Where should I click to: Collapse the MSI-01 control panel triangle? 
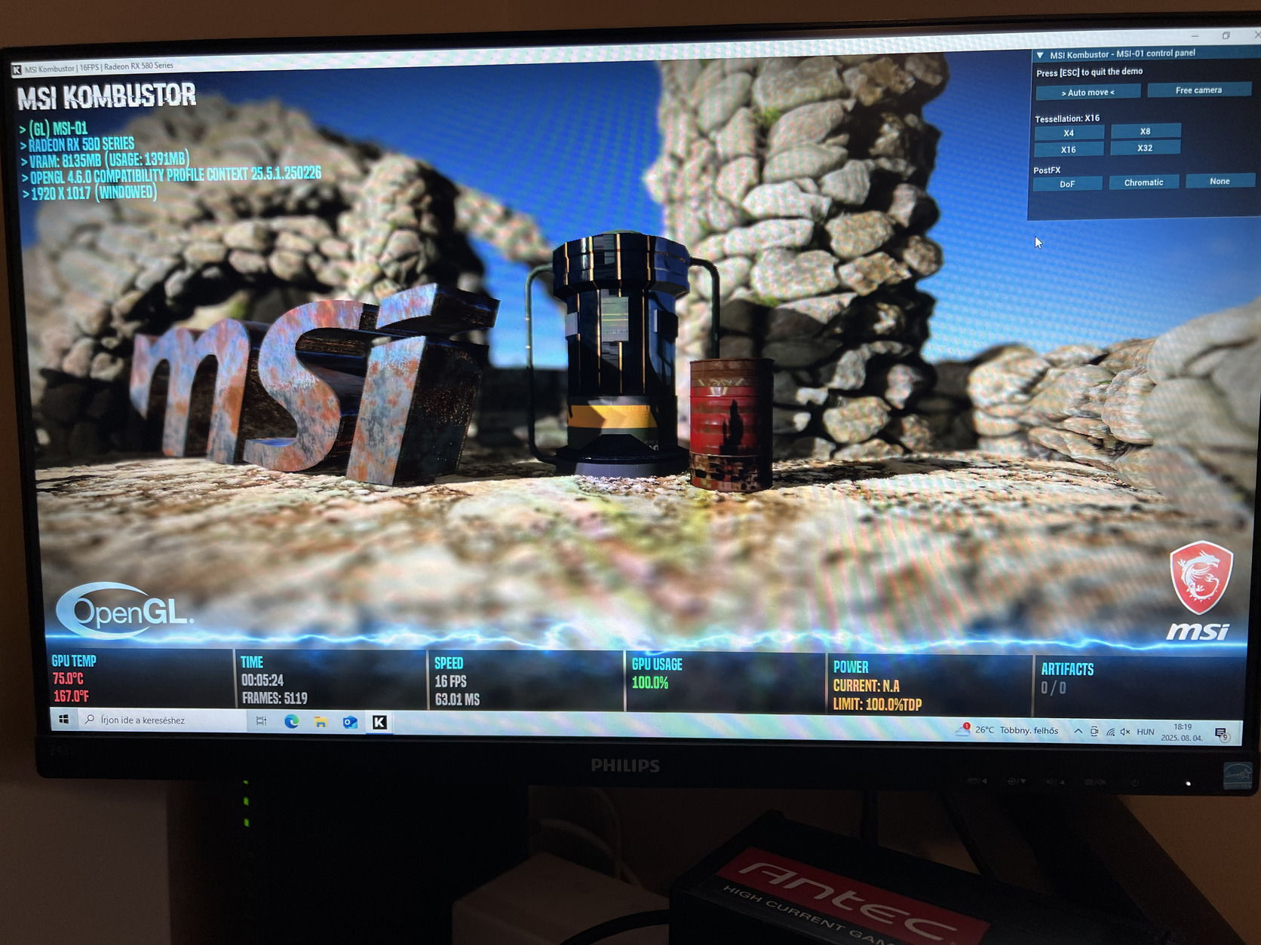[1040, 55]
